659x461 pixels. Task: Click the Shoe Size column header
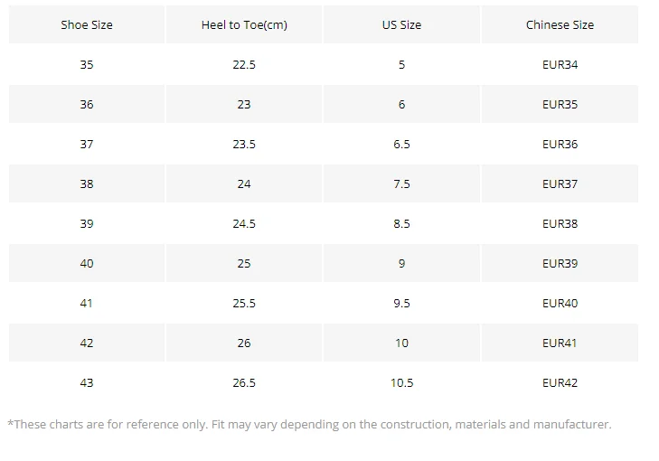point(87,24)
